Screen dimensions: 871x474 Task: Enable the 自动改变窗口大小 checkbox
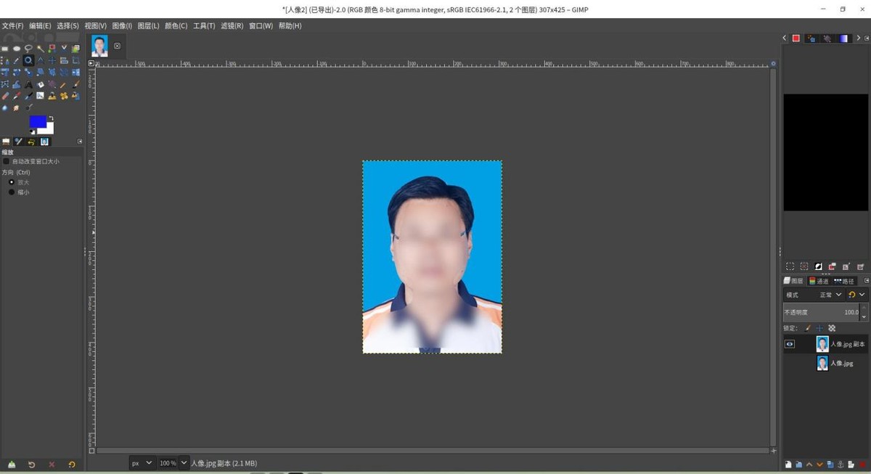[7, 161]
